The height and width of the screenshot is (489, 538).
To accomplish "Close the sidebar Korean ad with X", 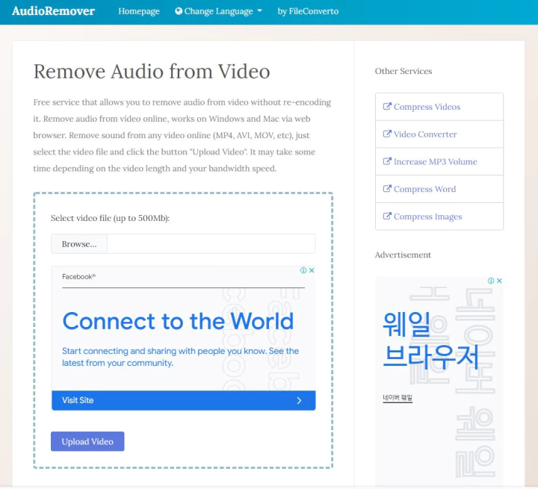I will pos(499,281).
